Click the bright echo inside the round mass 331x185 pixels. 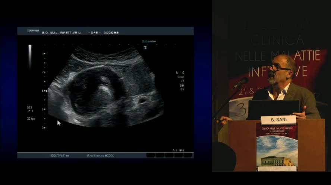104,88
